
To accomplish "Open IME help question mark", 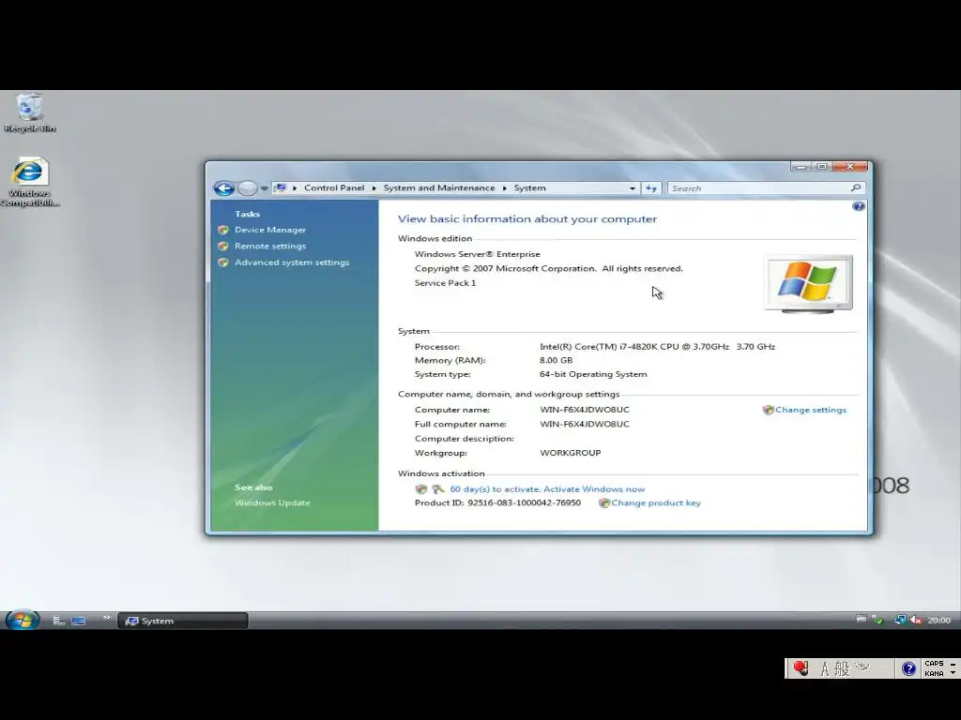I will (x=908, y=668).
